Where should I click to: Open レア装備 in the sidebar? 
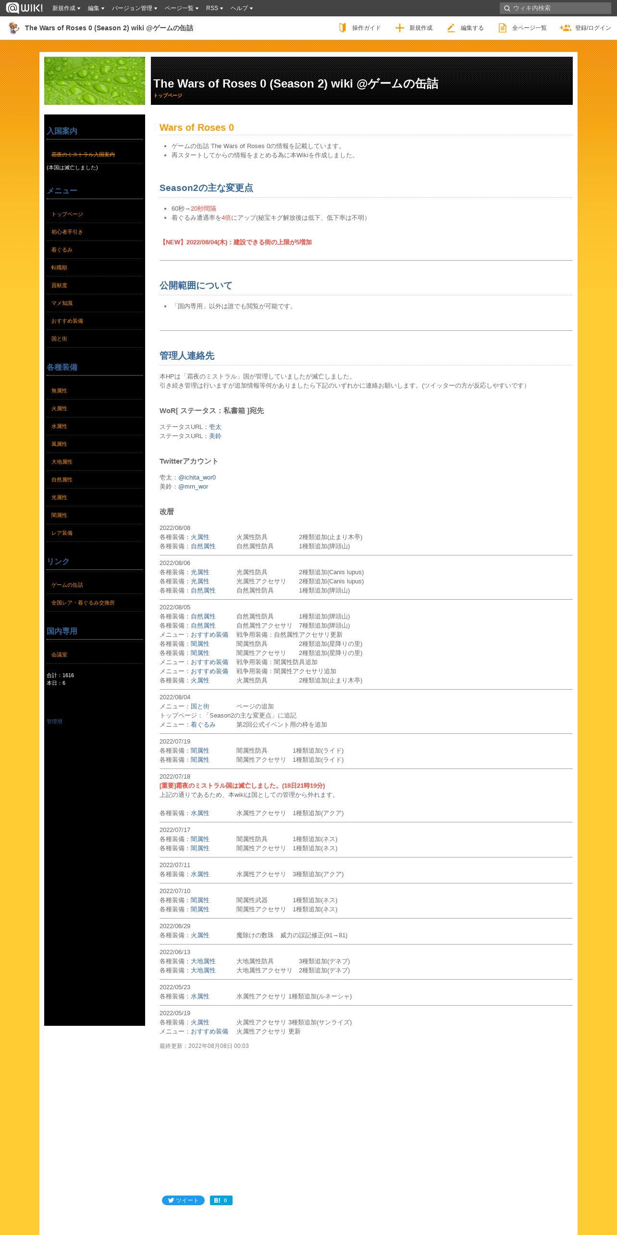[62, 533]
